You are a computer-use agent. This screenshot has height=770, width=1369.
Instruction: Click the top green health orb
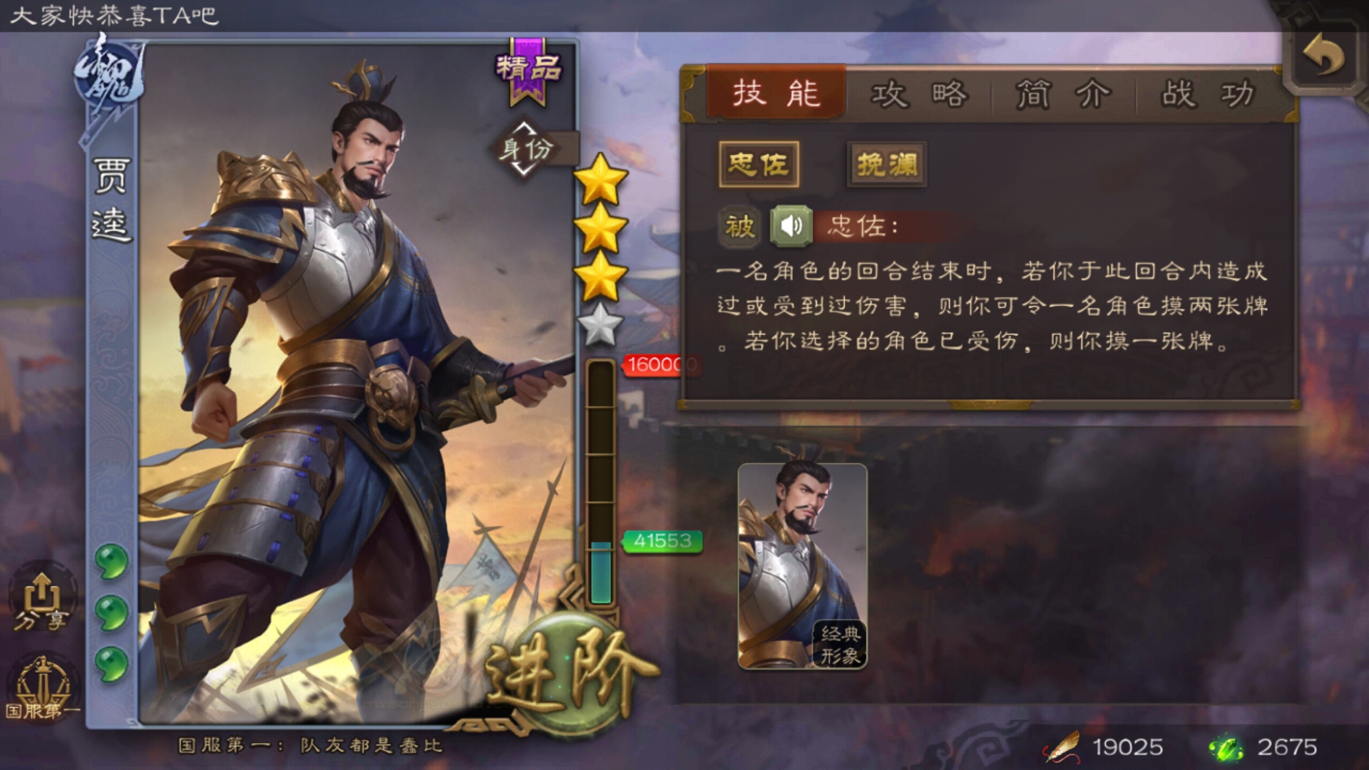[x=111, y=561]
